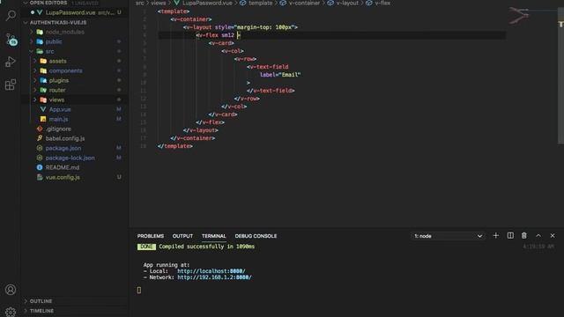This screenshot has width=564, height=317.
Task: Click closing </template> tag line
Action: (x=174, y=146)
